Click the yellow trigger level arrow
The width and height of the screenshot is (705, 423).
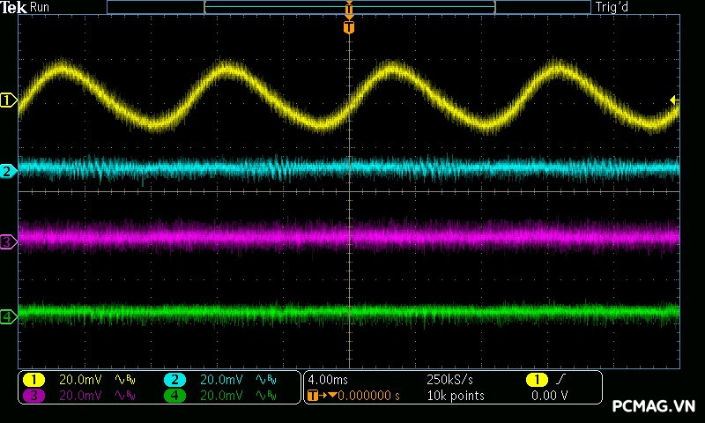pyautogui.click(x=673, y=100)
